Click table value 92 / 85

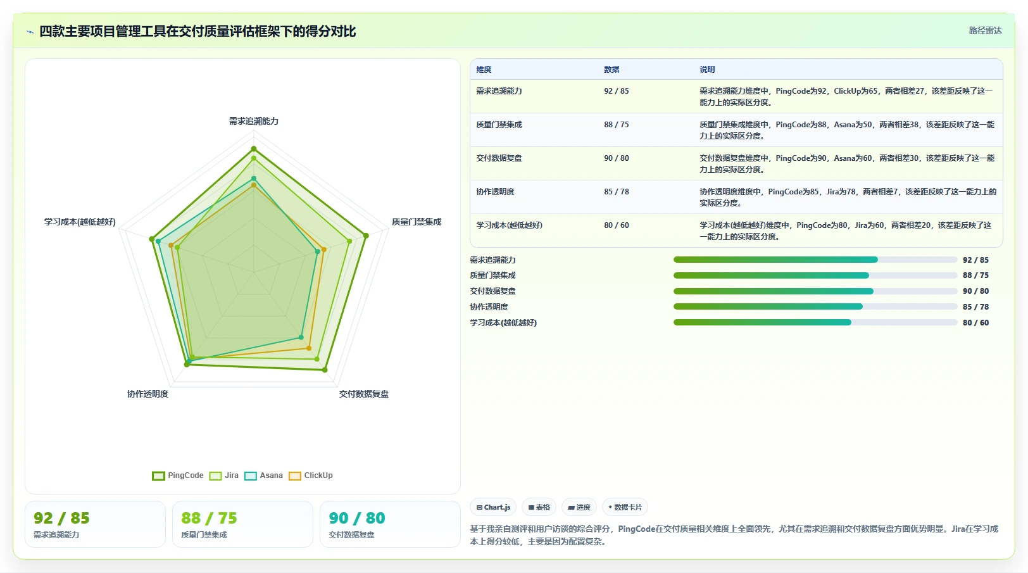pos(616,91)
